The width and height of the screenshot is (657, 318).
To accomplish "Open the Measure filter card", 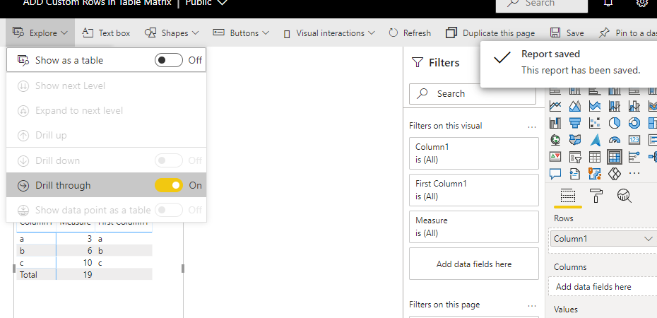I will point(474,227).
